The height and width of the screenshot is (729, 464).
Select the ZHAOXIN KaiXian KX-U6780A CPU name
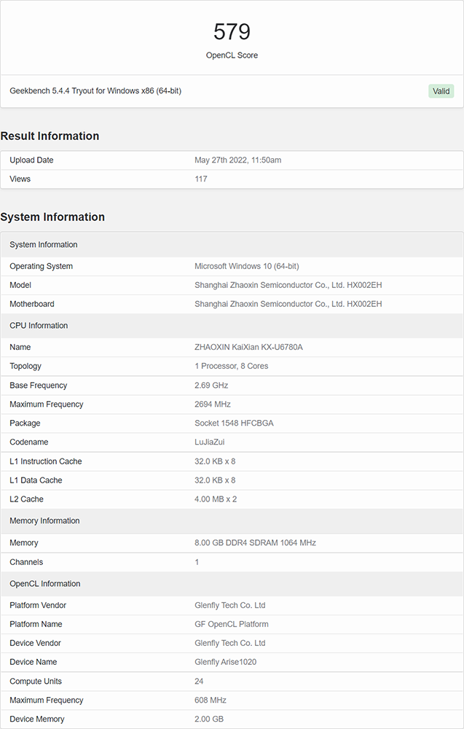click(x=248, y=348)
